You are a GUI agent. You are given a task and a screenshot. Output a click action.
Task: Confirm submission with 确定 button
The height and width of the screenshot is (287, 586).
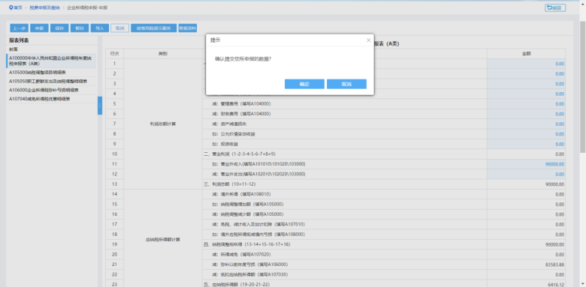click(x=304, y=84)
